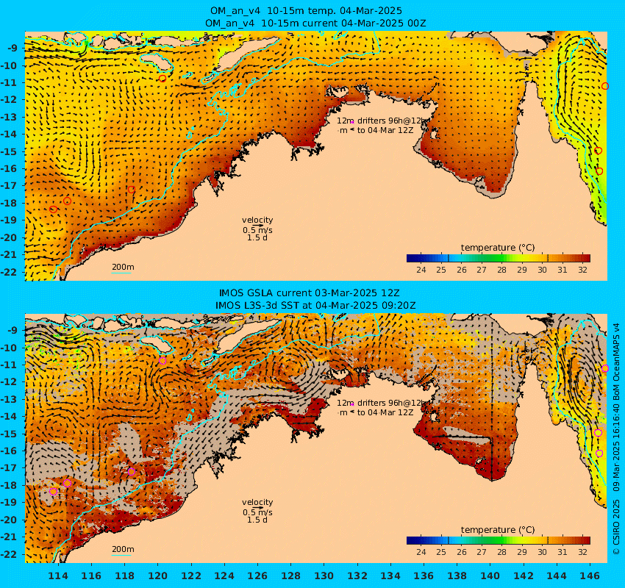Click the magenta drifter circle near 17°S 118°E in the bottom map
The width and height of the screenshot is (625, 588).
pyautogui.click(x=132, y=472)
